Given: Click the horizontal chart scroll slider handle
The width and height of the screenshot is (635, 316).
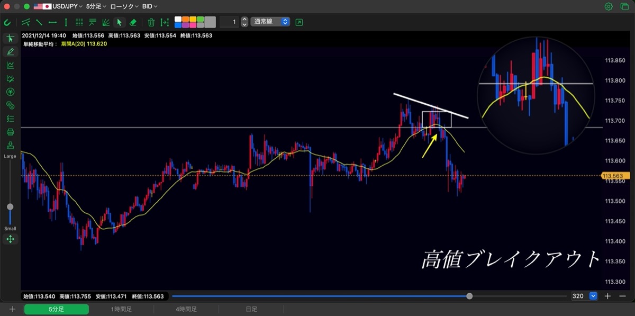Looking at the screenshot, I should coord(469,296).
